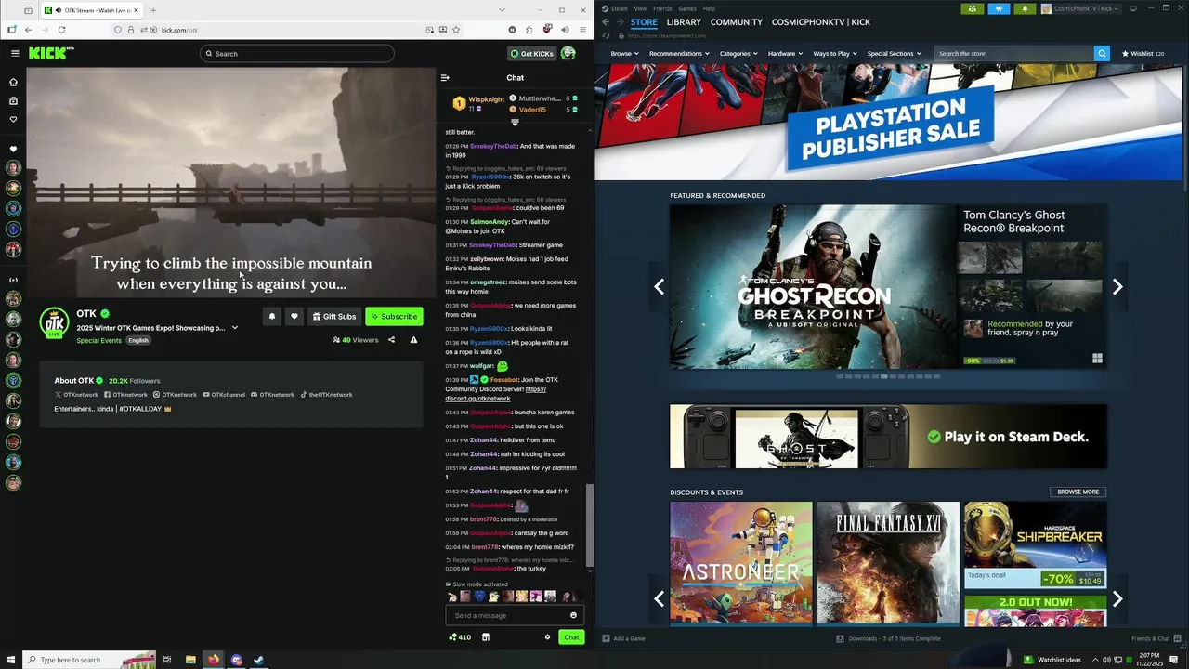The width and height of the screenshot is (1189, 669).
Task: Click the Gift Subs button
Action: click(x=334, y=316)
